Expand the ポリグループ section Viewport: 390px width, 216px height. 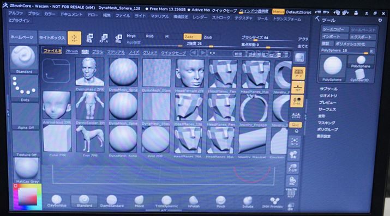click(328, 129)
